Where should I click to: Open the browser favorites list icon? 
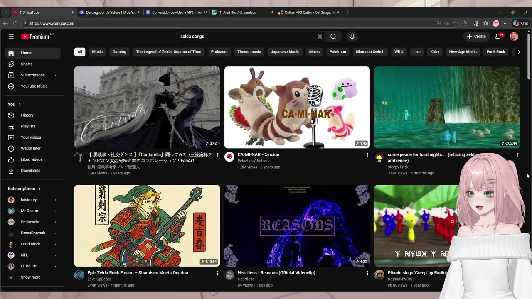click(485, 23)
